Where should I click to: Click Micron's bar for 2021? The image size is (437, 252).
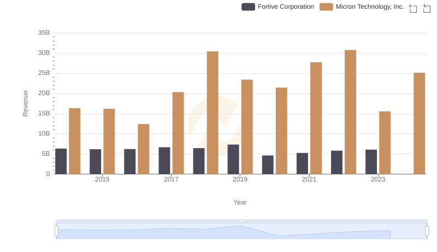pos(316,118)
